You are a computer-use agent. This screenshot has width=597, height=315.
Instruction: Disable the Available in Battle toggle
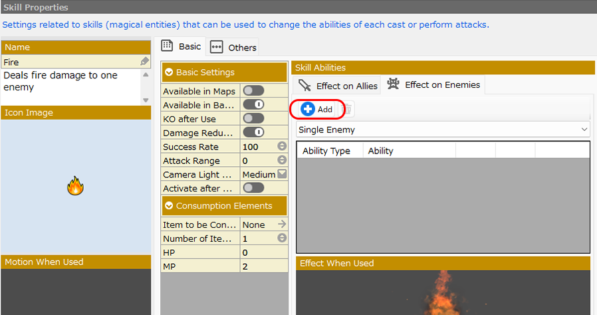pyautogui.click(x=253, y=105)
